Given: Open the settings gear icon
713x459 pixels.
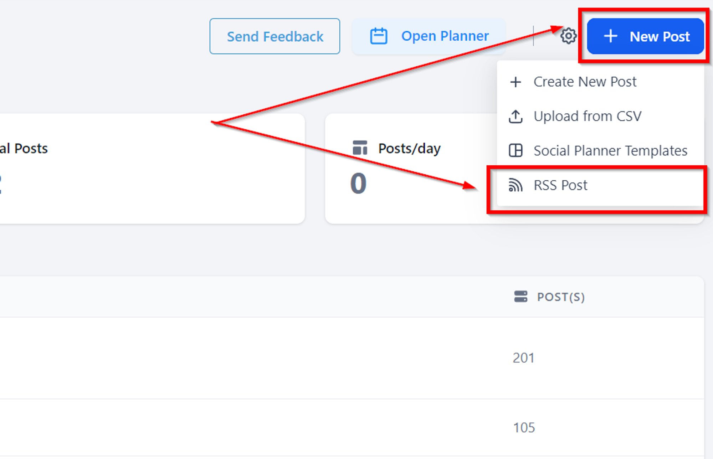Looking at the screenshot, I should point(568,36).
